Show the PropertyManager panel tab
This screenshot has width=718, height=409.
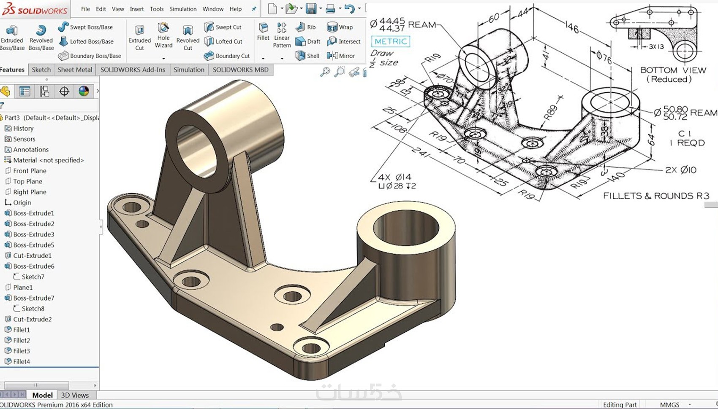(24, 91)
